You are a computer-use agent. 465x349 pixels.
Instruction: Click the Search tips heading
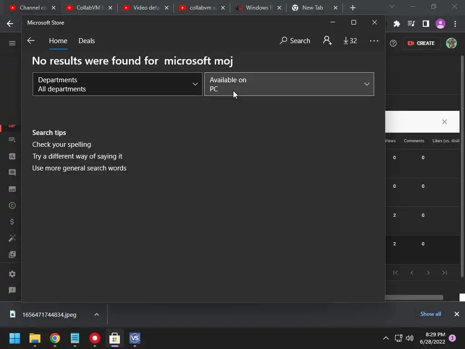49,133
